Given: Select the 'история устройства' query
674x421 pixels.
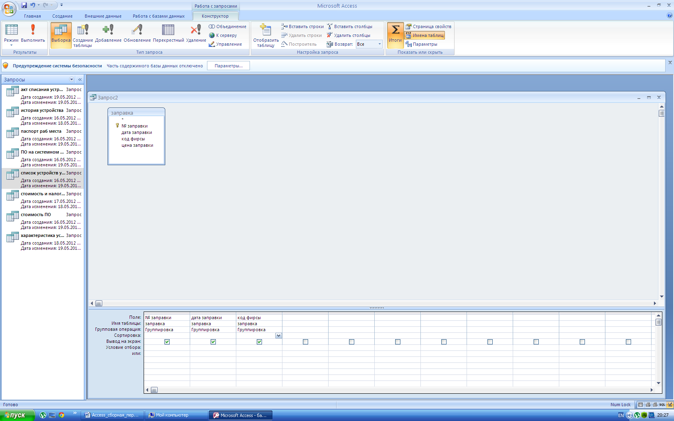Looking at the screenshot, I should coord(43,116).
